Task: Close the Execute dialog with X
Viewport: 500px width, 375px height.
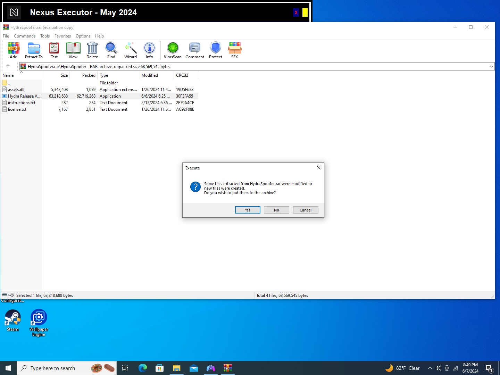Action: (318, 168)
